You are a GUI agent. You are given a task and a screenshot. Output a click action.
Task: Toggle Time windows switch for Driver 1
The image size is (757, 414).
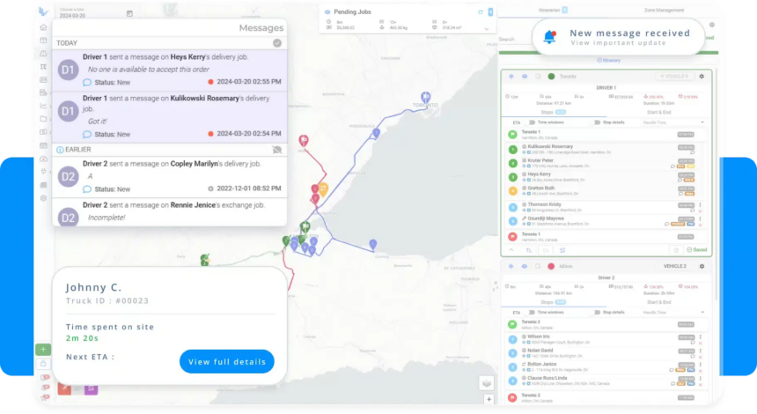(x=530, y=122)
